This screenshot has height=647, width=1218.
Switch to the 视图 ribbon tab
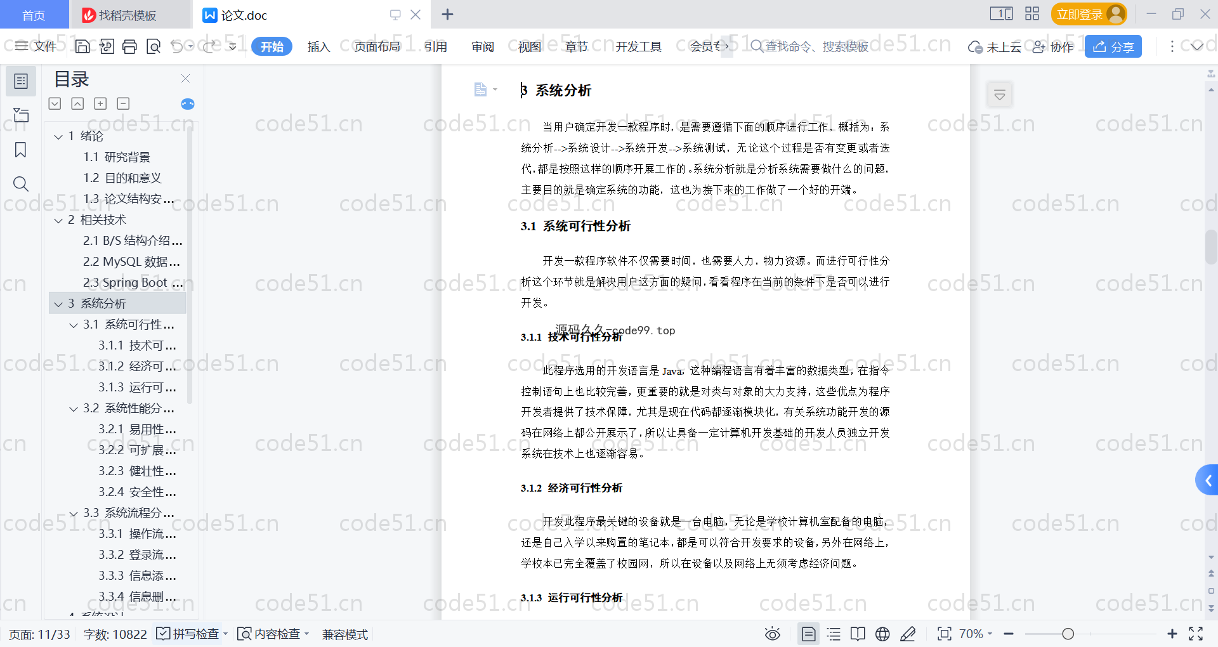(530, 46)
